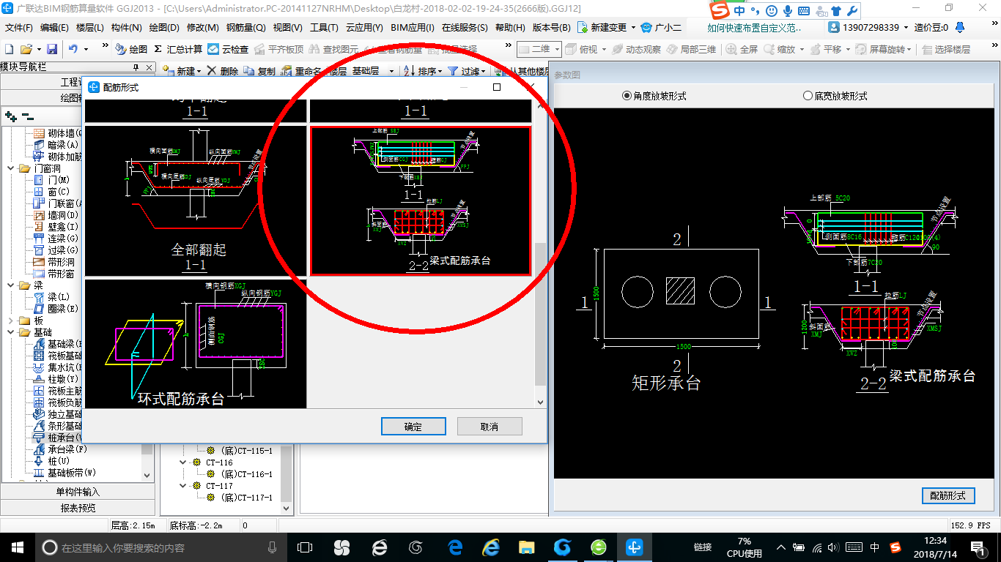Click 删除 delete in component toolbar

(223, 71)
